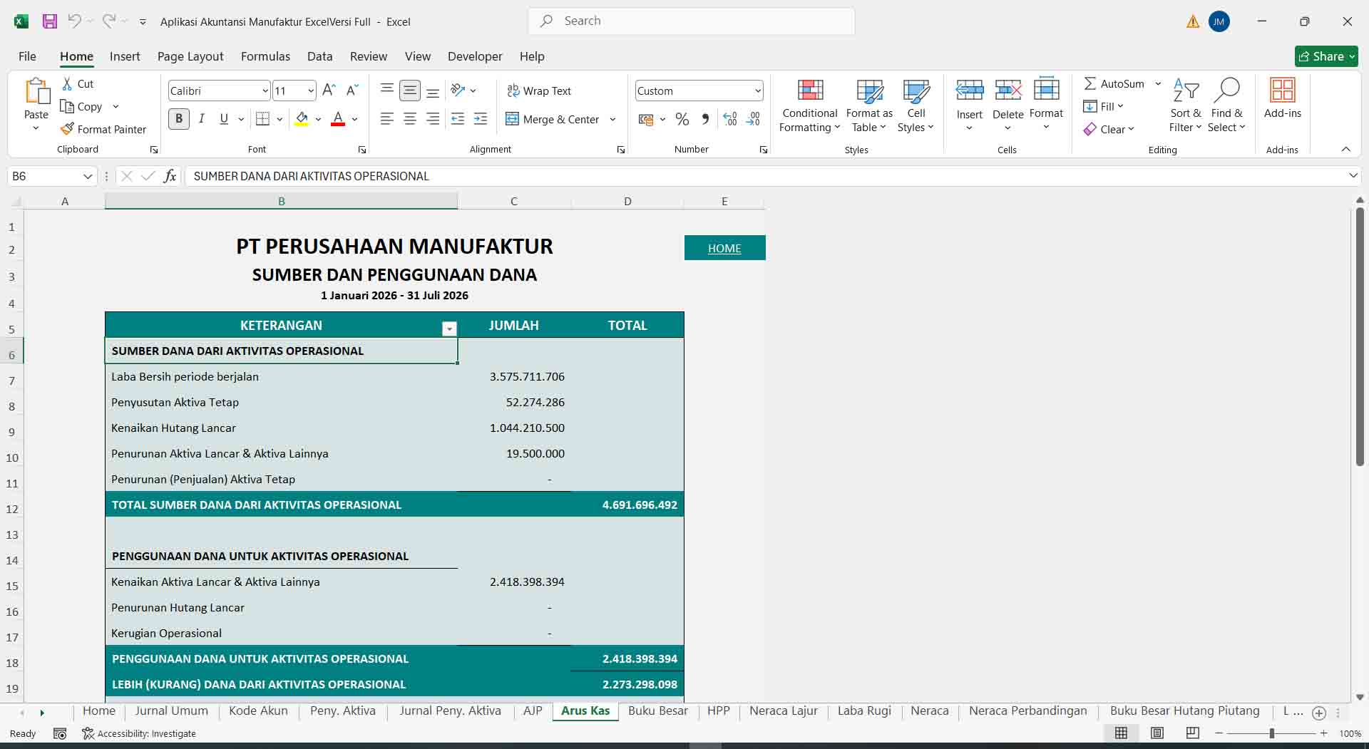Open the KETERANGAN column filter dropdown
The width and height of the screenshot is (1369, 749).
(449, 329)
